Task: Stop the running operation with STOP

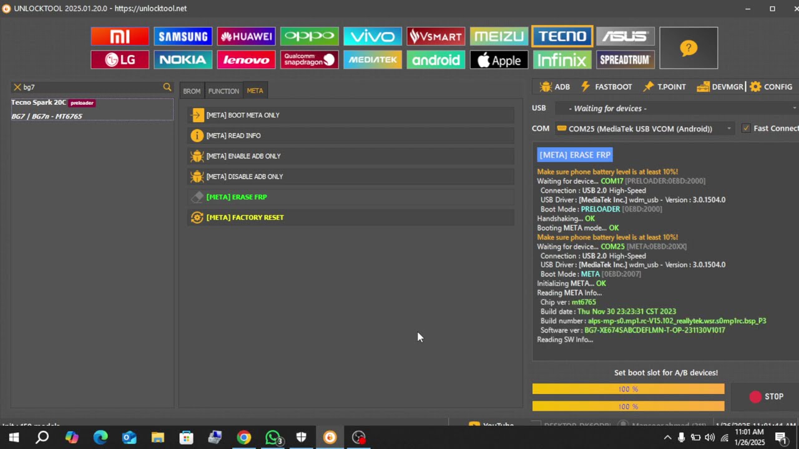Action: pos(767,397)
